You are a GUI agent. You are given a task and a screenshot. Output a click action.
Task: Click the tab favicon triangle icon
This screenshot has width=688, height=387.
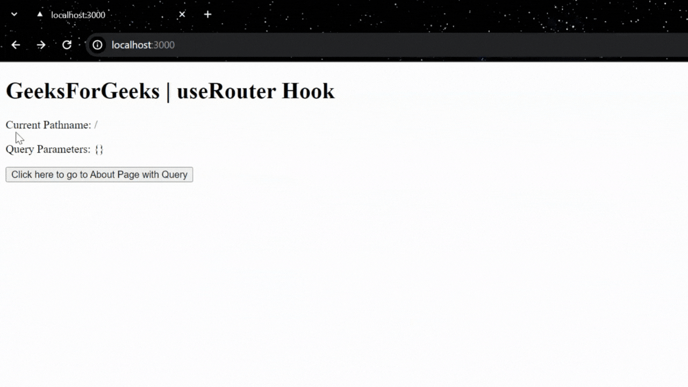[x=40, y=15]
